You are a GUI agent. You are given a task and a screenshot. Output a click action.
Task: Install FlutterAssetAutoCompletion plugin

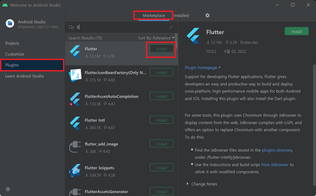(x=162, y=96)
